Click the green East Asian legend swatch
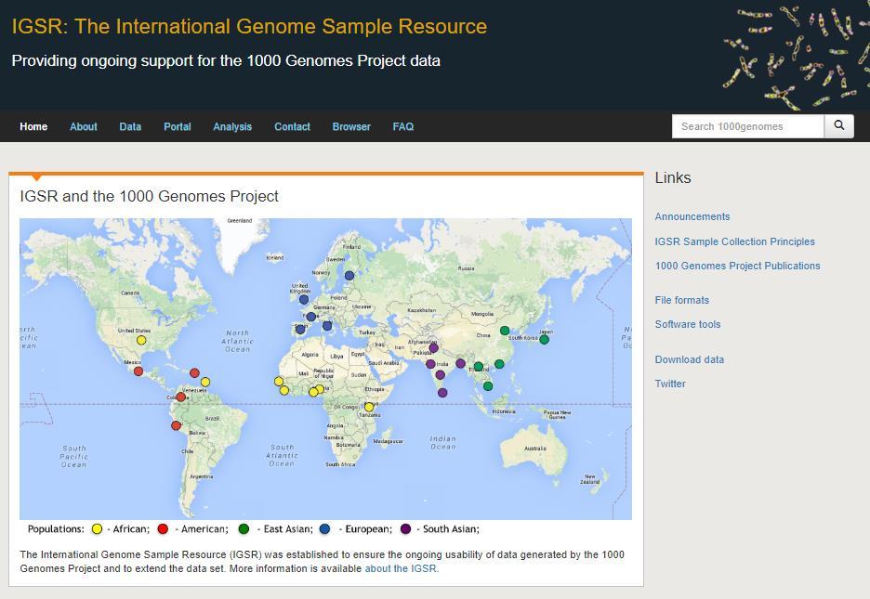The width and height of the screenshot is (870, 599). coord(244,529)
